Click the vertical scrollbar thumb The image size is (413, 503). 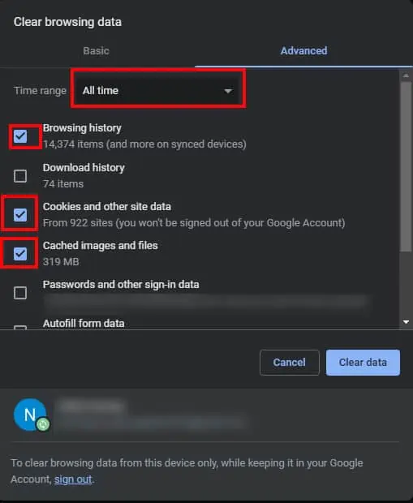tap(406, 166)
